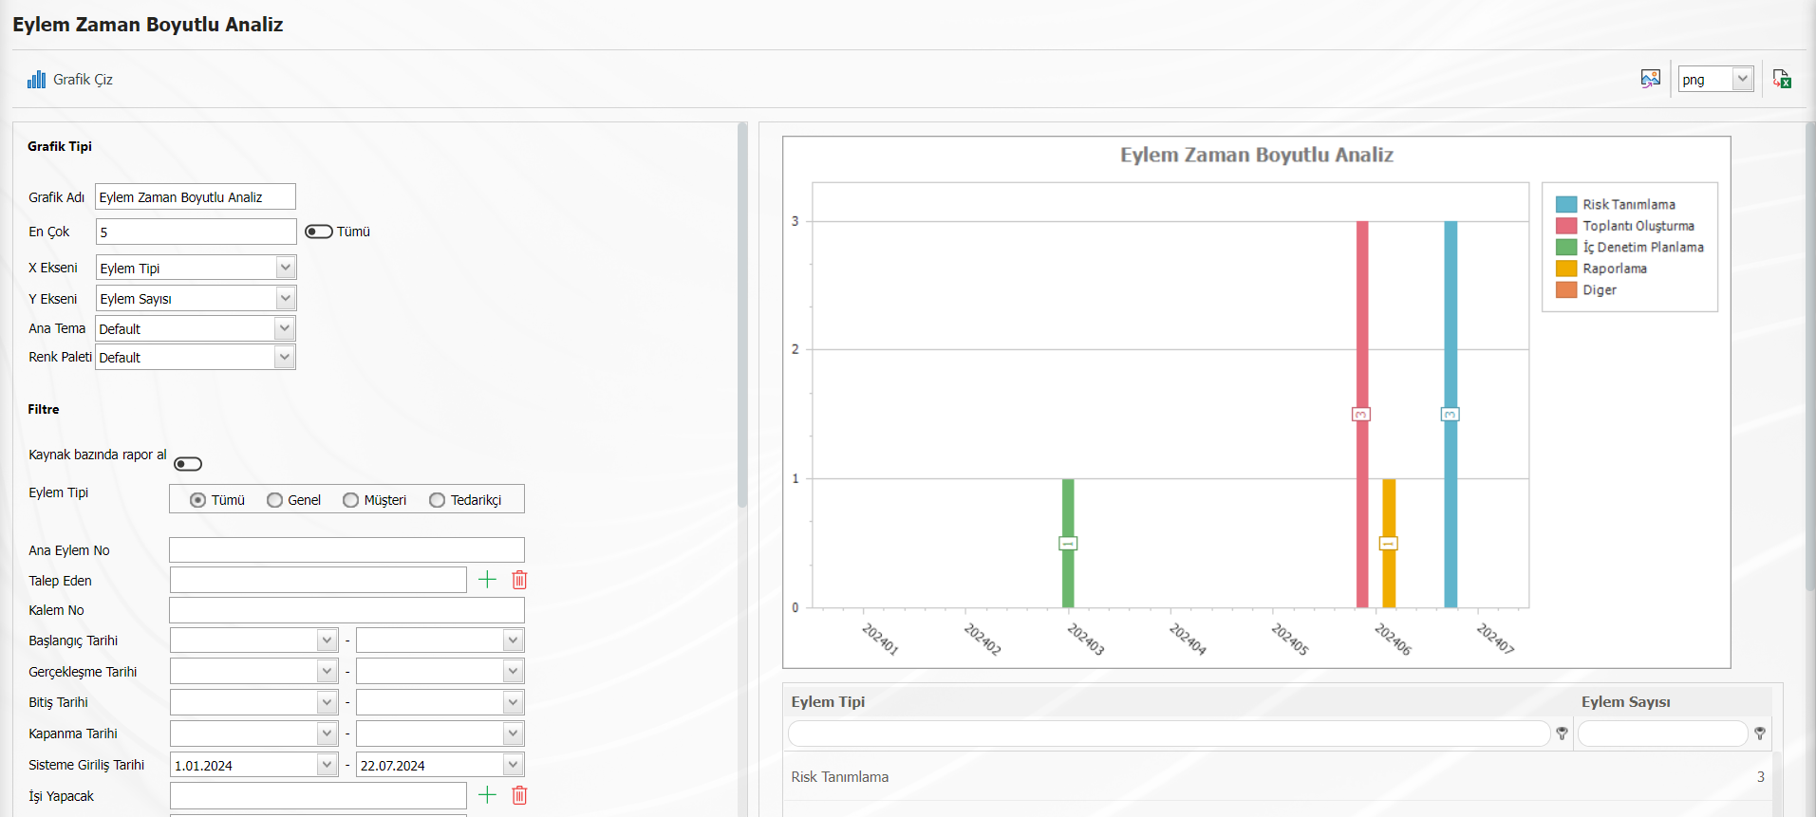
Task: Click the İşi Yapacak input field
Action: 318,795
